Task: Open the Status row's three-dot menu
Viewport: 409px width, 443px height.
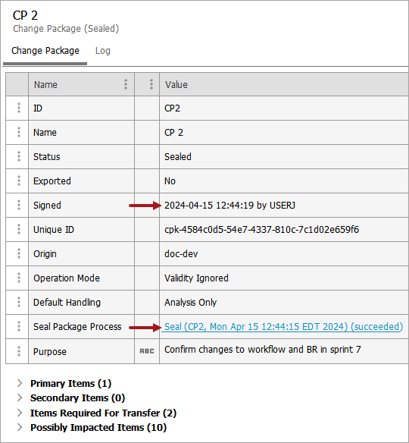Action: pos(19,156)
